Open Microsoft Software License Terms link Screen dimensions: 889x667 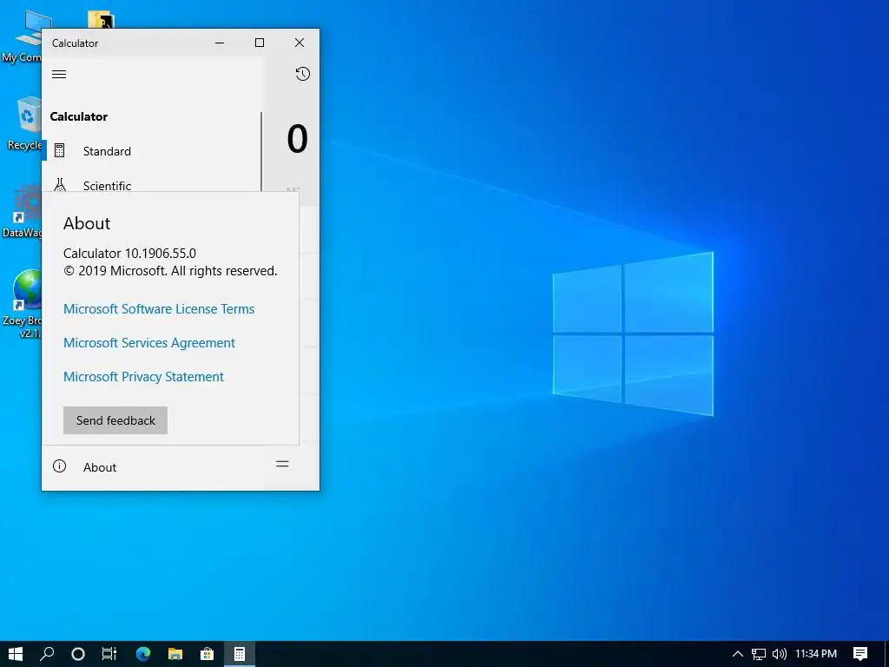coord(159,309)
